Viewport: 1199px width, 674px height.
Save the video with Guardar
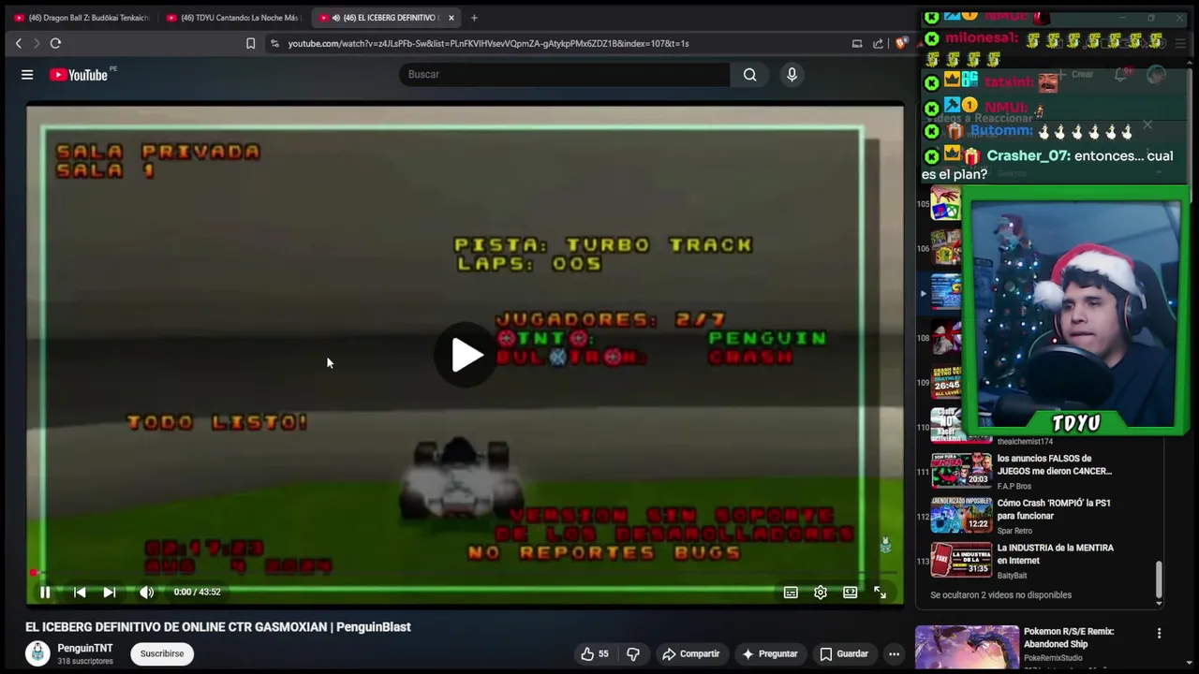tap(844, 653)
